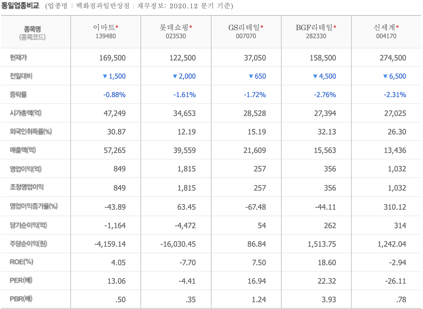Image resolution: width=423 pixels, height=309 pixels.
Task: Click the 현재가 row label
Action: coord(19,58)
